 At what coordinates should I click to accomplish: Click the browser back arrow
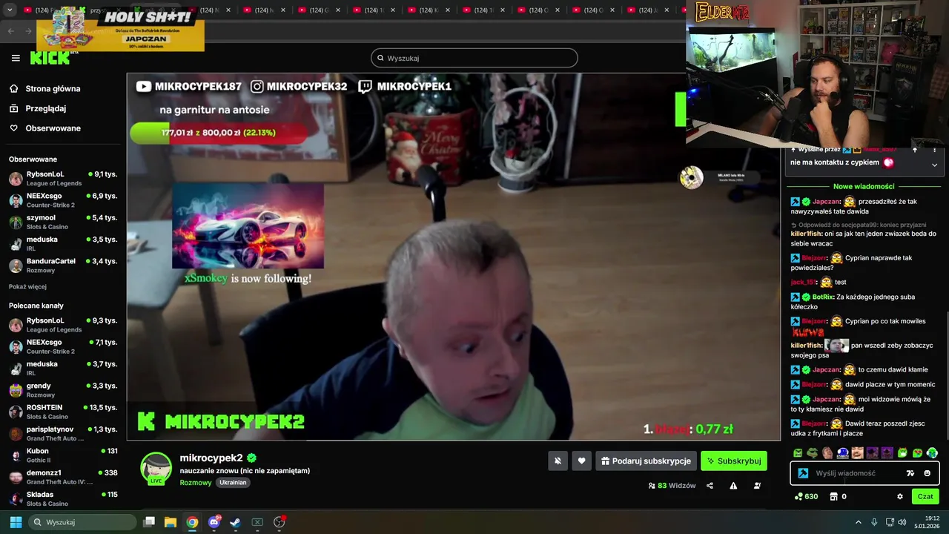click(x=10, y=30)
